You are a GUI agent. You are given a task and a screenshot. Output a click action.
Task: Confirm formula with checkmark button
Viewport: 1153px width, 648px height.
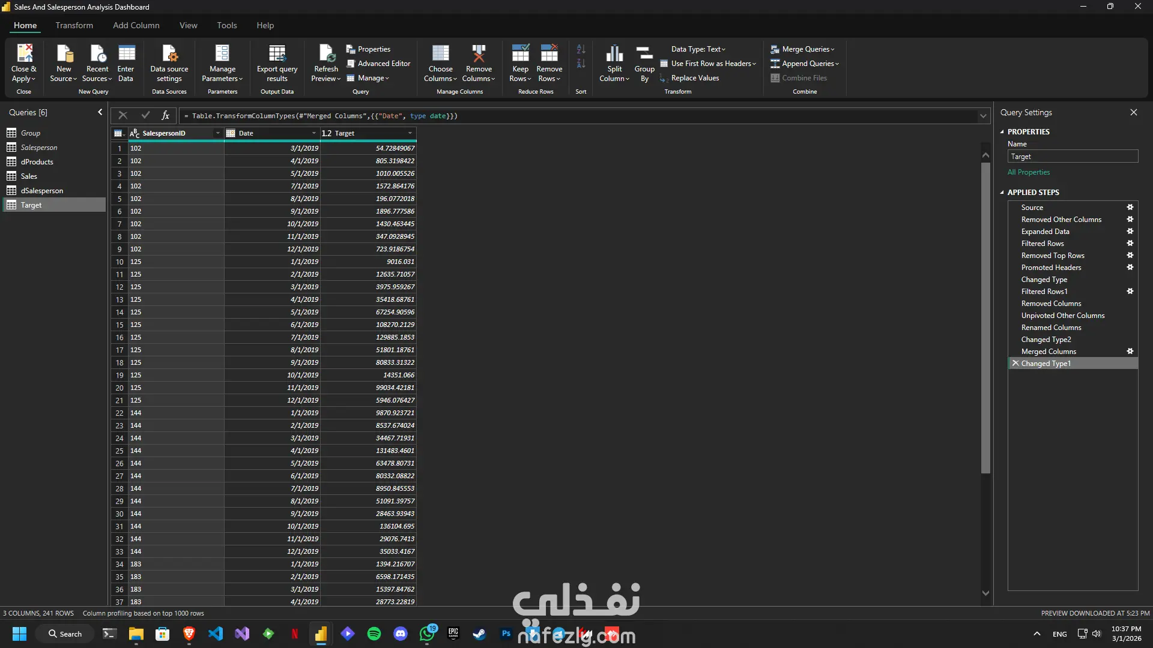[145, 115]
